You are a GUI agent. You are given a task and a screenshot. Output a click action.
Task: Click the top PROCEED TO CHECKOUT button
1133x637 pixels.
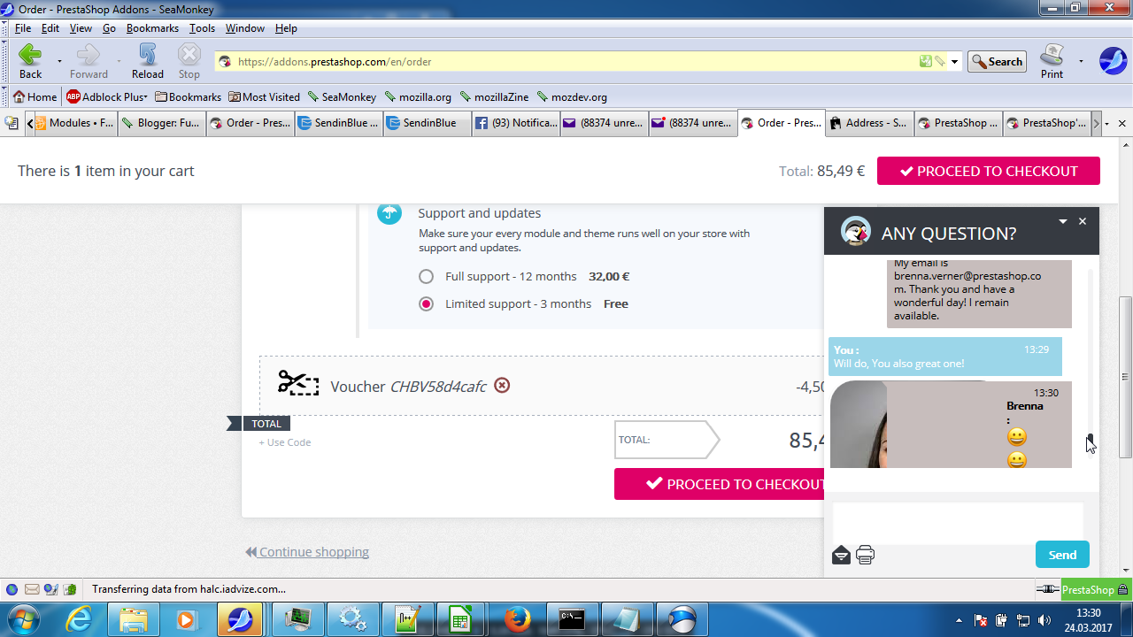(x=989, y=171)
